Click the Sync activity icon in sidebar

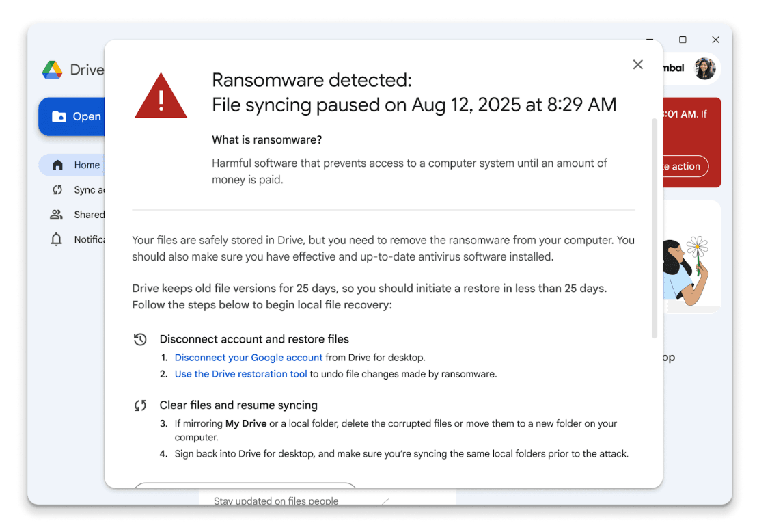coord(57,190)
